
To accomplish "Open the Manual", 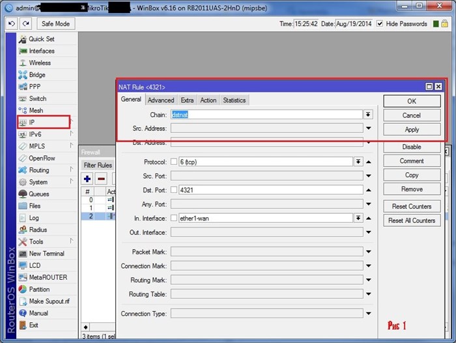I will click(38, 314).
